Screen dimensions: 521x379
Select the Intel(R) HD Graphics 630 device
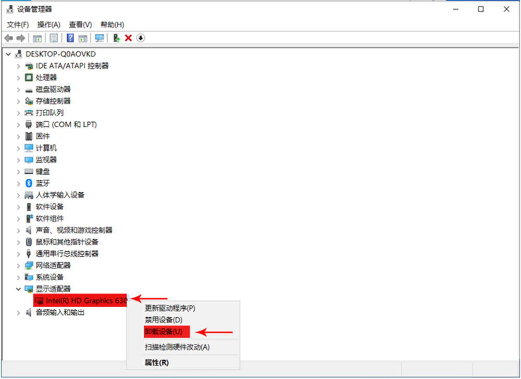[80, 300]
